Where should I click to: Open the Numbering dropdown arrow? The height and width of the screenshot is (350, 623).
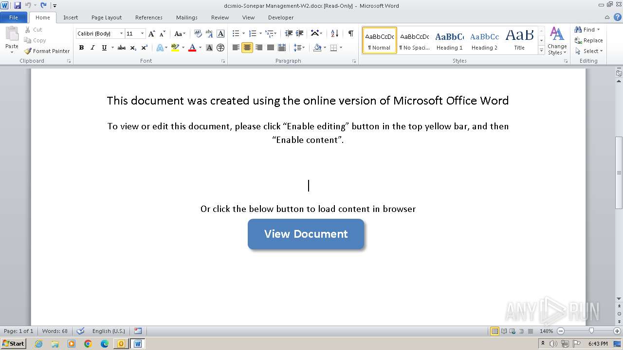click(260, 34)
